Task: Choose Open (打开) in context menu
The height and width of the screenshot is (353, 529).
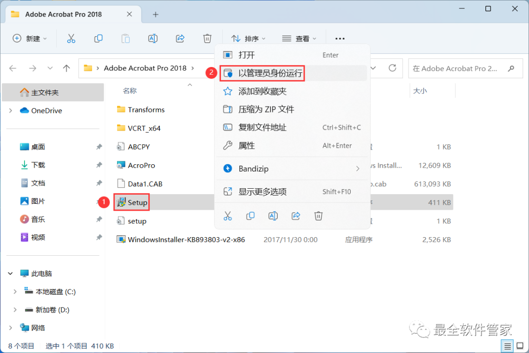Action: [x=291, y=55]
